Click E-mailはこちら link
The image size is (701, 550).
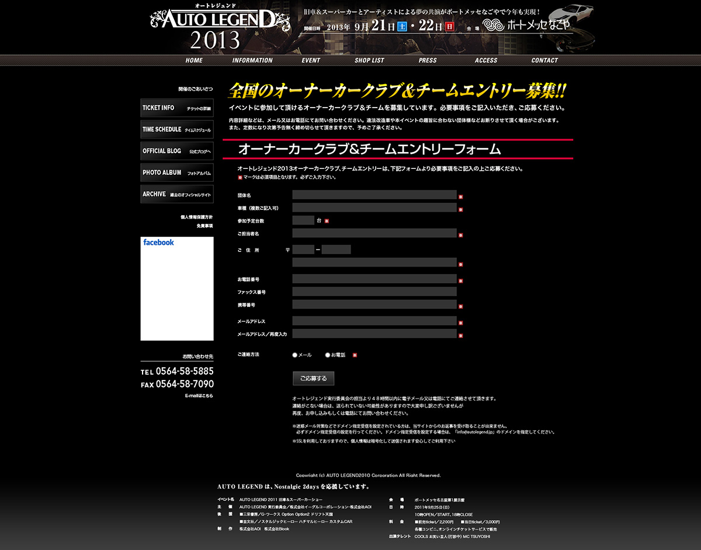(x=199, y=396)
